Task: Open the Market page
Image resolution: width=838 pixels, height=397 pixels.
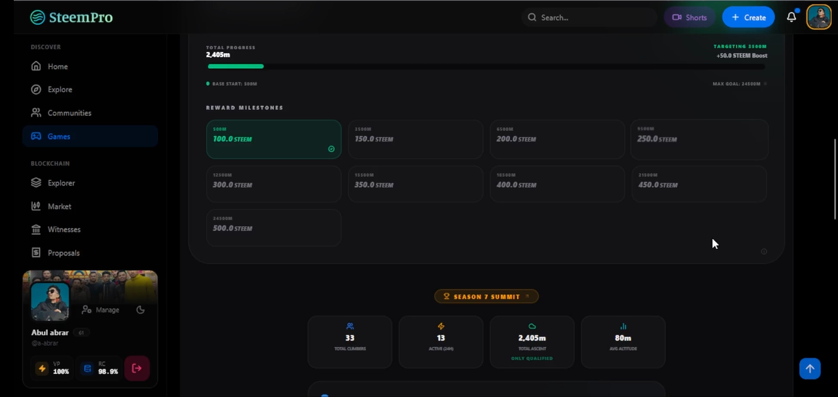Action: pos(90,206)
